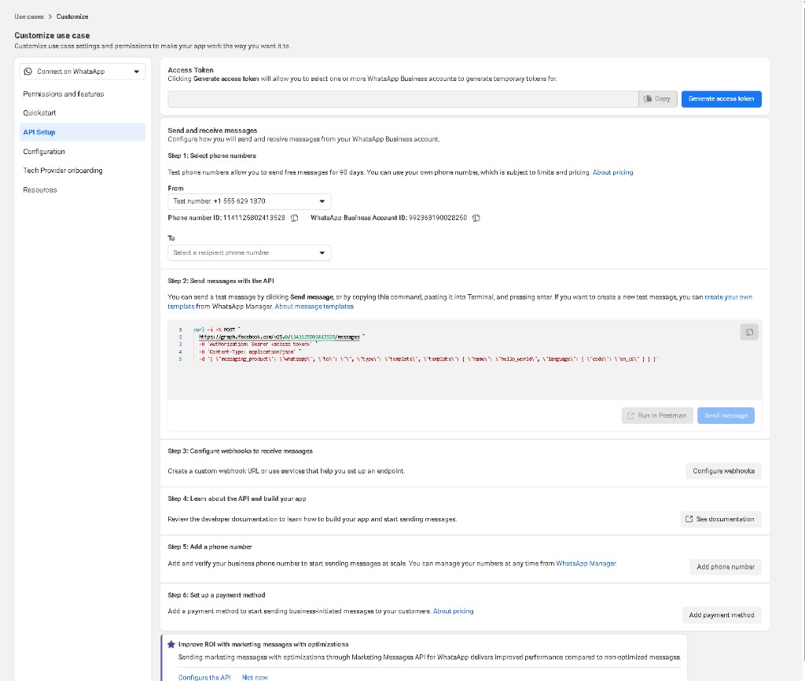Click Send message button
The width and height of the screenshot is (805, 681).
[726, 415]
